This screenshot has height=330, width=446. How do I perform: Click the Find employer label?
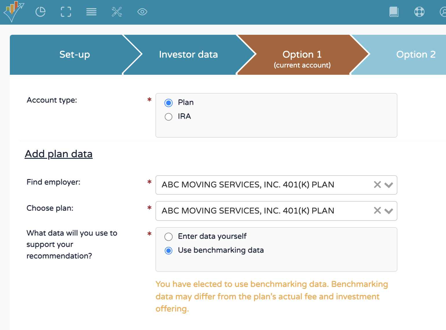tap(54, 182)
